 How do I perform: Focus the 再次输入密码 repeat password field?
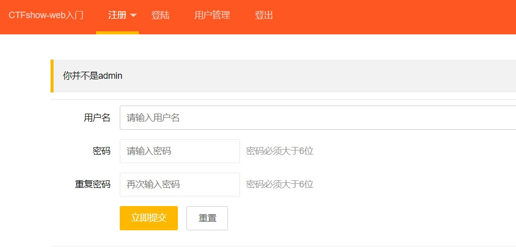pyautogui.click(x=180, y=184)
